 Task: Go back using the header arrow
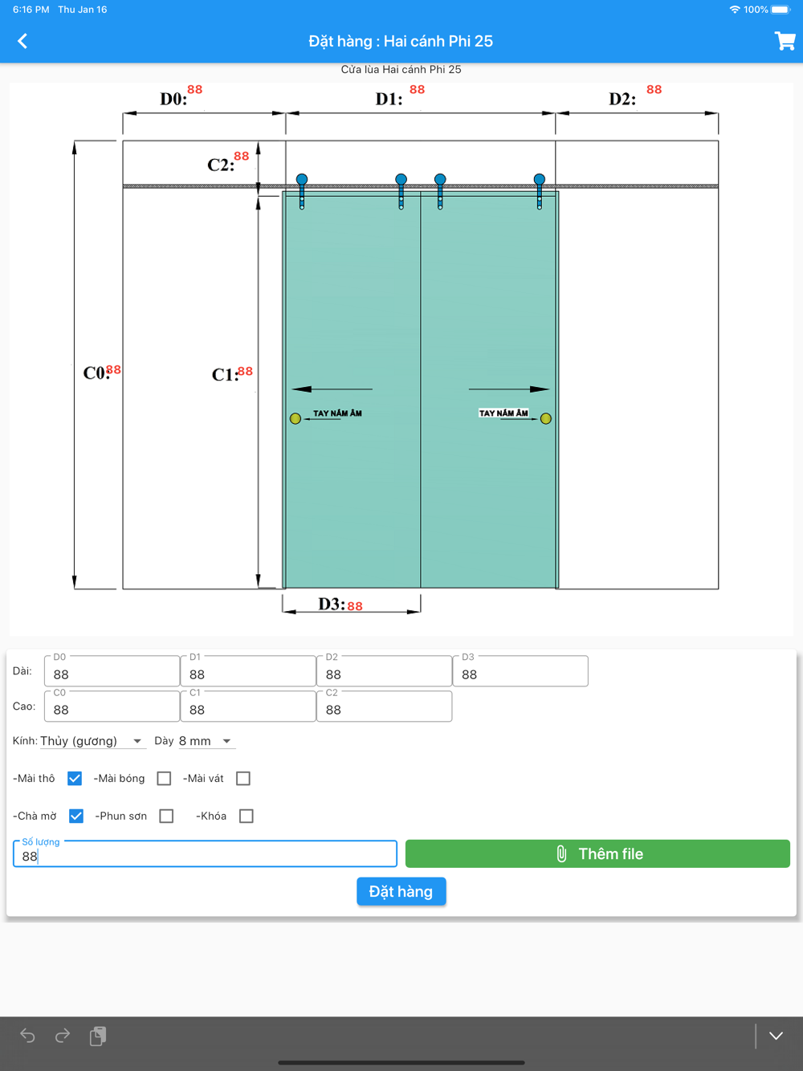(22, 41)
